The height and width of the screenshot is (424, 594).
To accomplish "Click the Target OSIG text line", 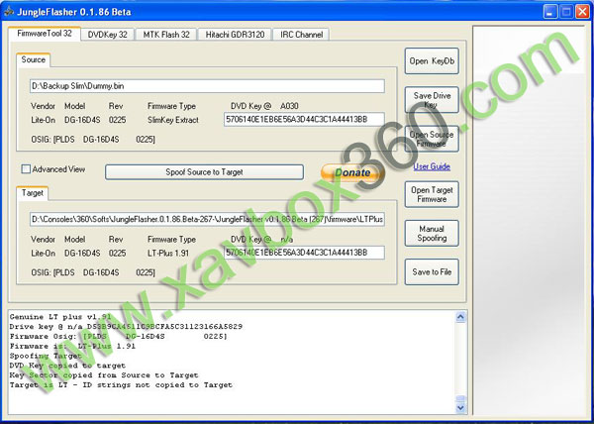I will click(93, 272).
